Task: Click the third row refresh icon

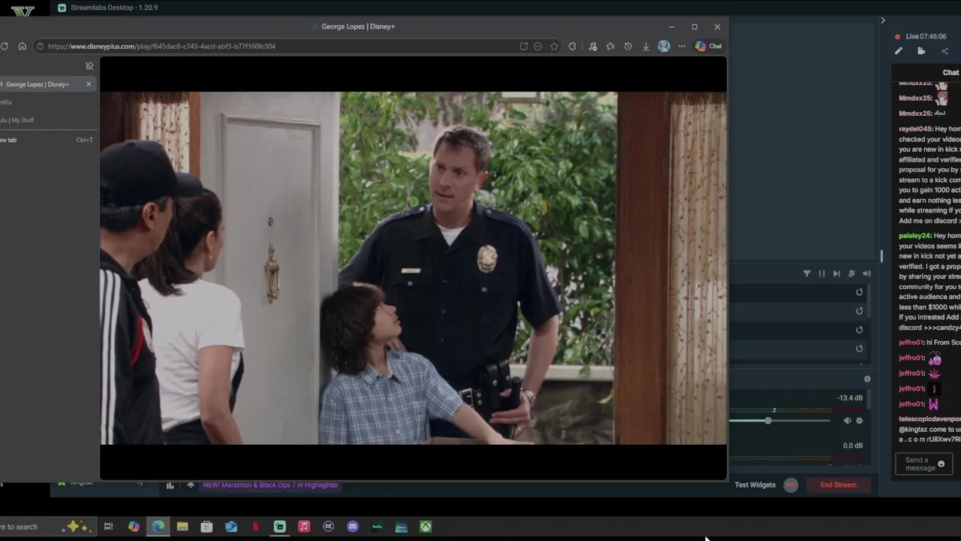Action: tap(860, 330)
